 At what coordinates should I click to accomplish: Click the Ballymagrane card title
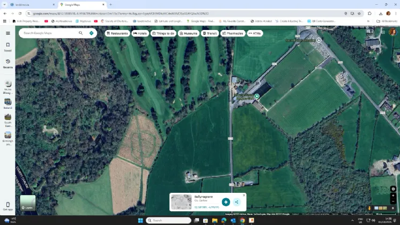coord(204,197)
